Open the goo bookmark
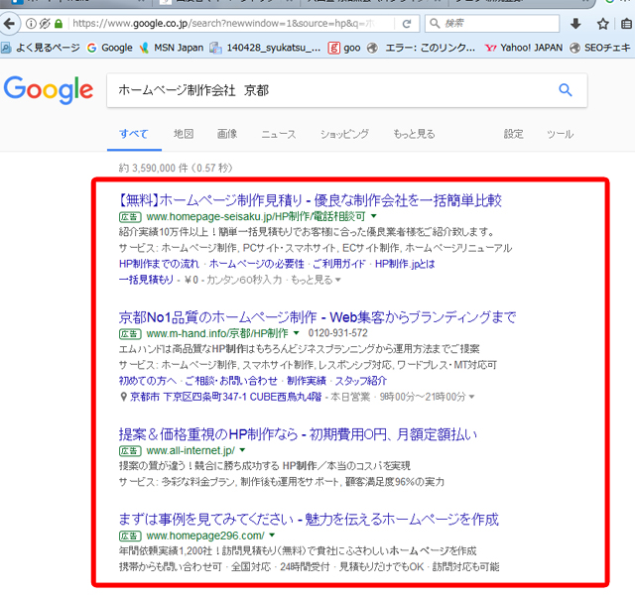Image resolution: width=635 pixels, height=597 pixels. pos(344,48)
